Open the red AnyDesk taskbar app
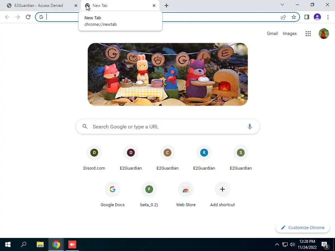The height and width of the screenshot is (251, 335). [72, 244]
